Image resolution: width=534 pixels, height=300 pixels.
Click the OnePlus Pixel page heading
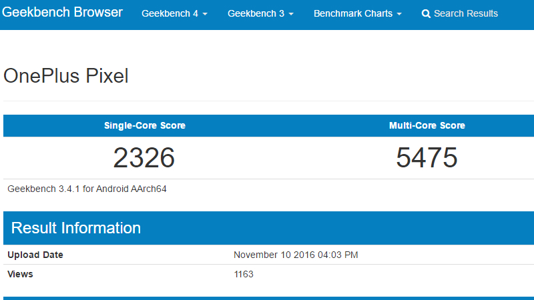[65, 75]
